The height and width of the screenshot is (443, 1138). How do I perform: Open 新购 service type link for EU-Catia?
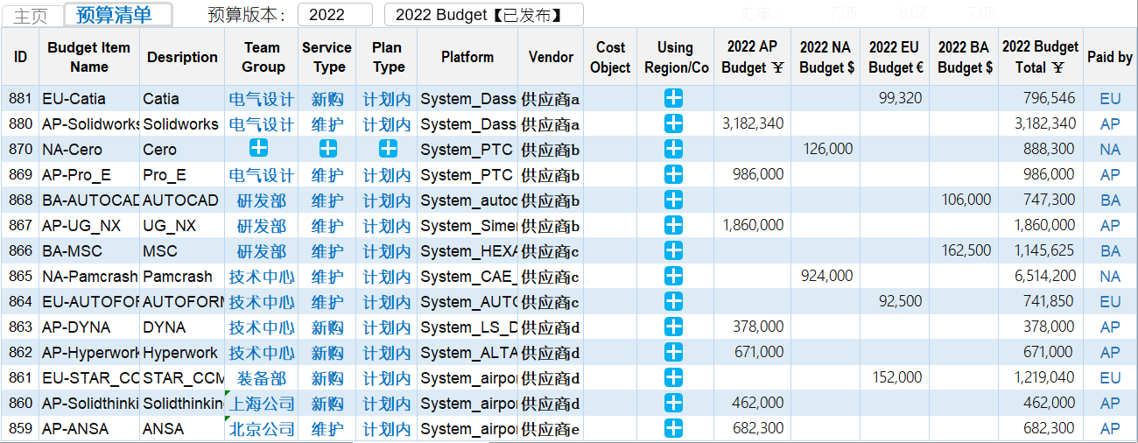point(327,99)
